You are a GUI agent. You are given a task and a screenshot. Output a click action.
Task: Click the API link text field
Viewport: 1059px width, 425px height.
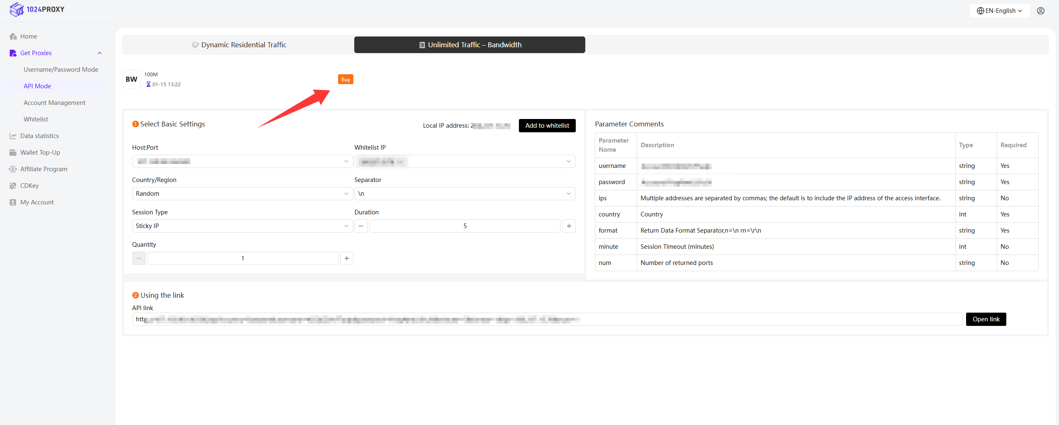click(547, 319)
